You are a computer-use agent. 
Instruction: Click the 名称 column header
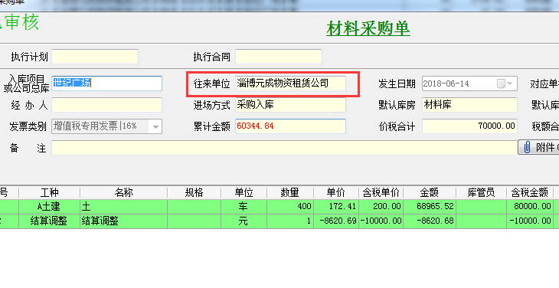pos(124,192)
